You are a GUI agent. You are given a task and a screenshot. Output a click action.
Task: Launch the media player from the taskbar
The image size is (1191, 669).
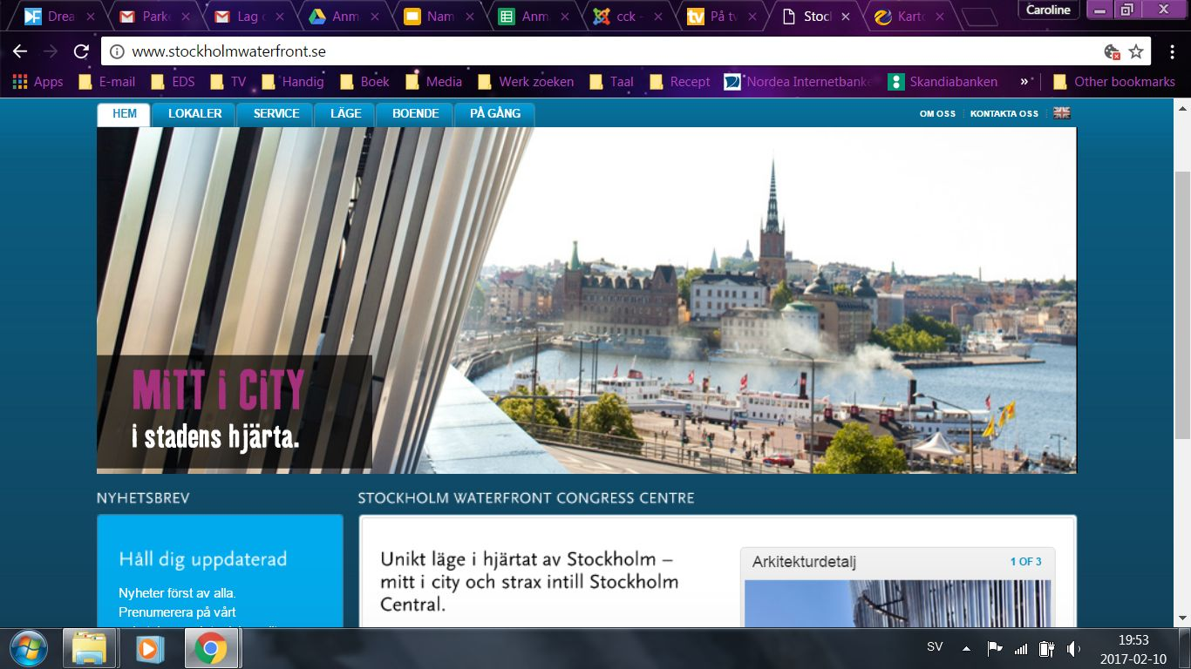149,648
